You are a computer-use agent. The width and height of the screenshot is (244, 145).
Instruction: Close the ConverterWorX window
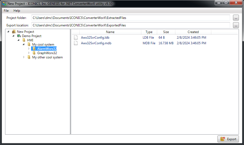[x=236, y=2]
